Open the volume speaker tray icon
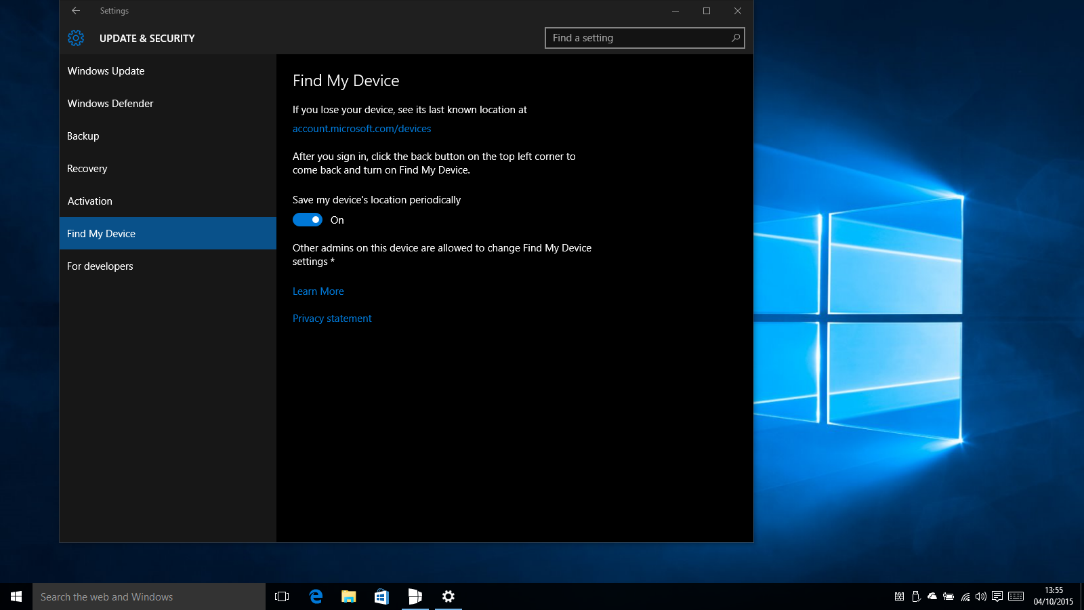Screen dimensions: 1084x610 click(981, 596)
